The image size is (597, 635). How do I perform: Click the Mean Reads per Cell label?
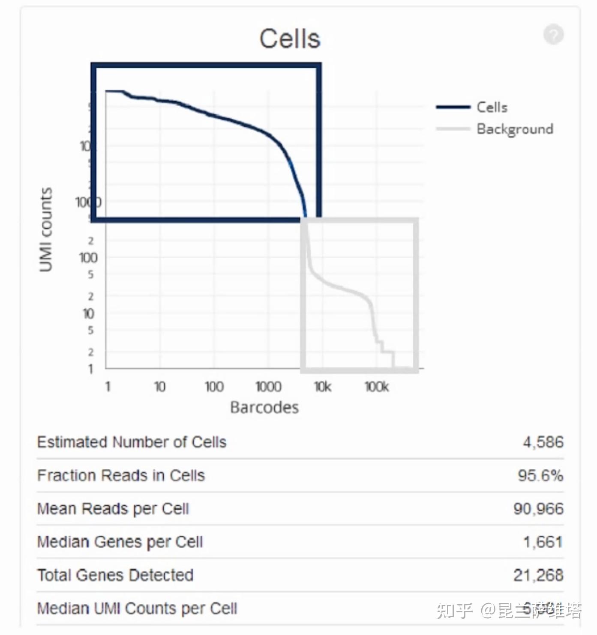113,509
